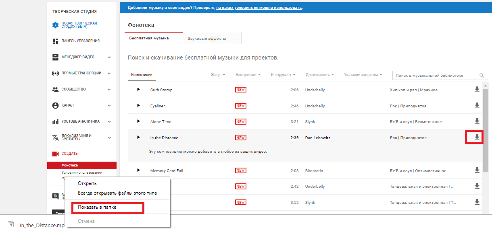Viewport: 492px width, 230px height.
Task: Choose 'Открыть' from the context menu
Action: coord(87,183)
